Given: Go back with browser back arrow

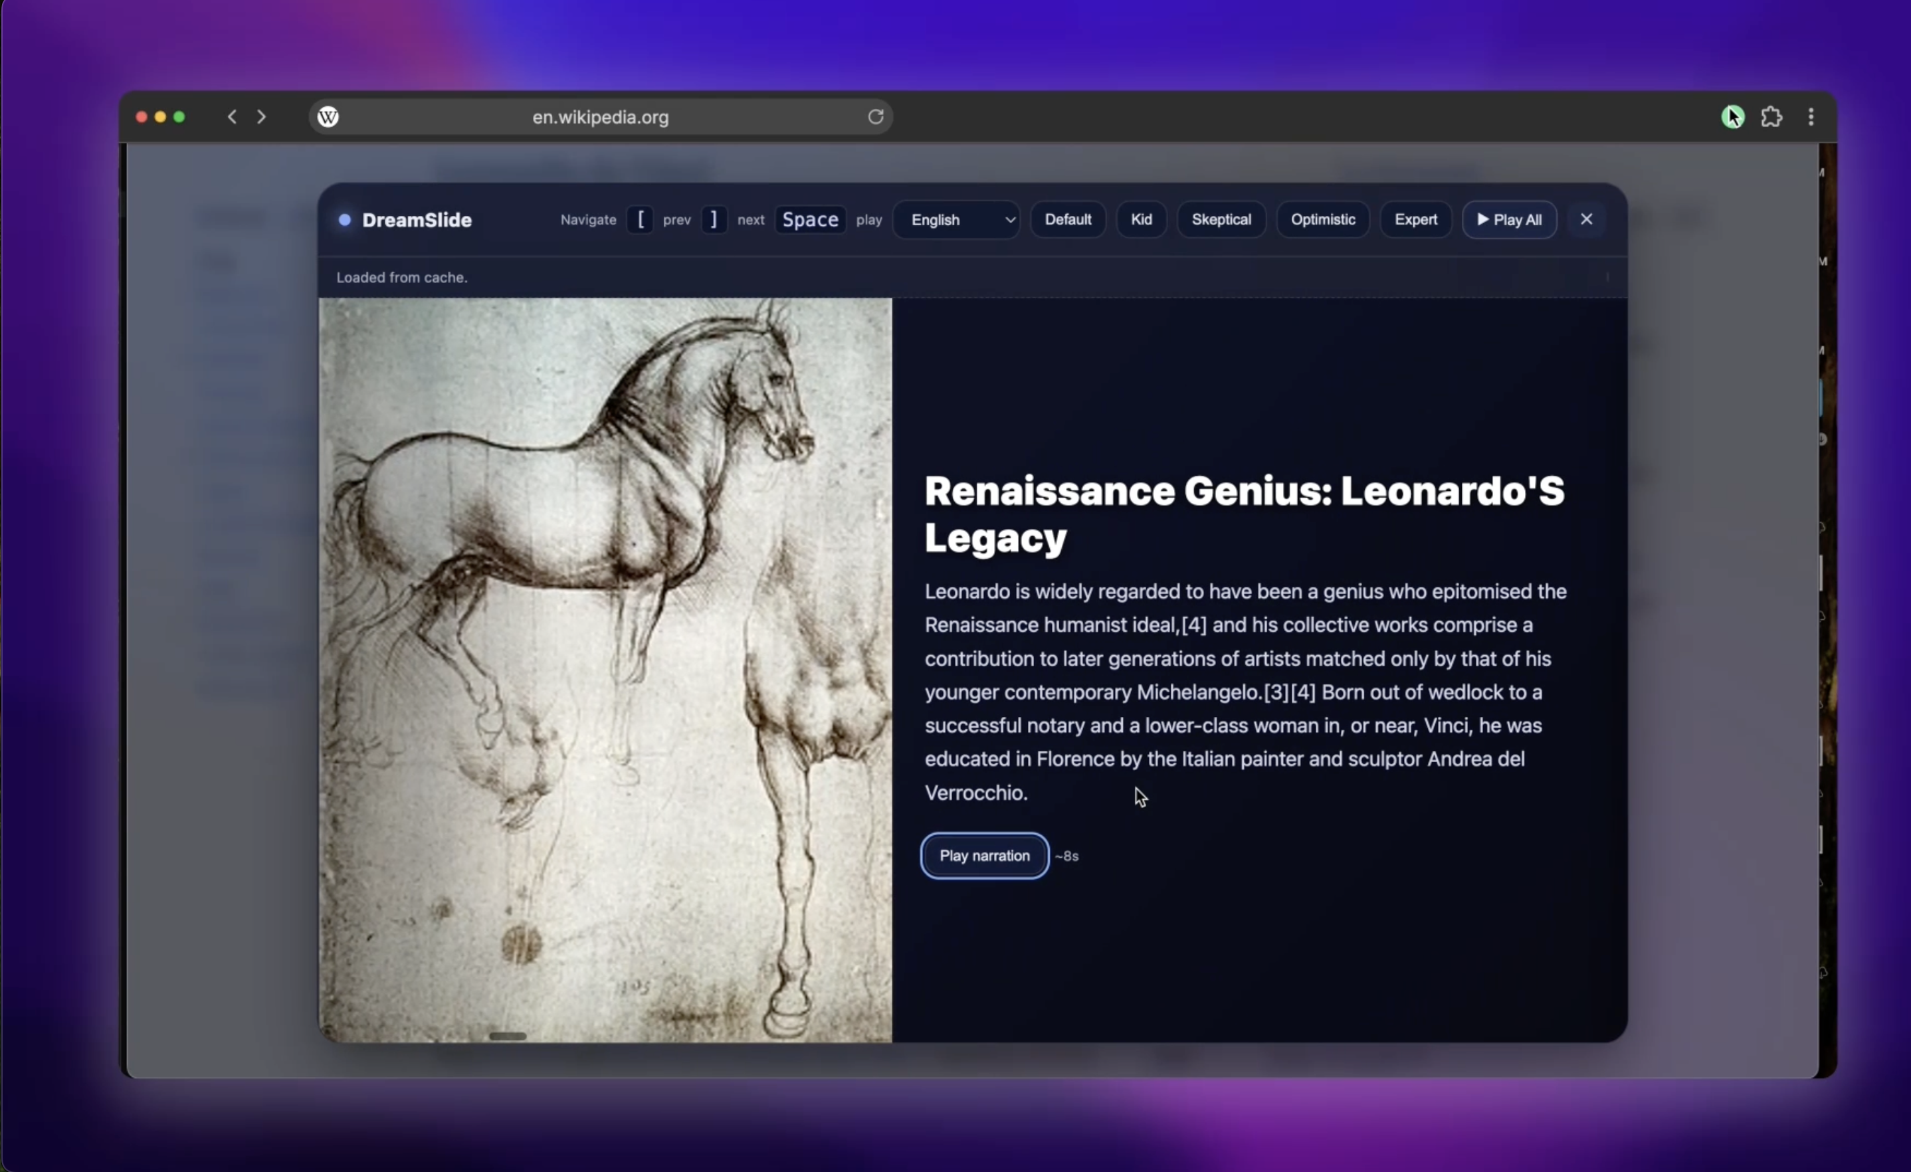Looking at the screenshot, I should 232,117.
